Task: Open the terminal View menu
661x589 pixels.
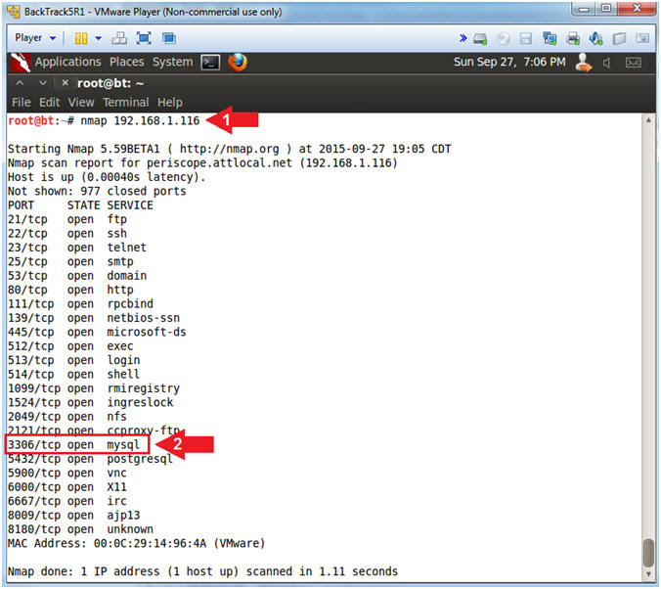Action: coord(81,103)
